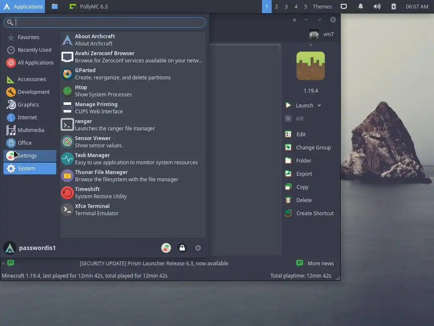This screenshot has width=434, height=326.
Task: Open Settings category in menu
Action: click(30, 156)
